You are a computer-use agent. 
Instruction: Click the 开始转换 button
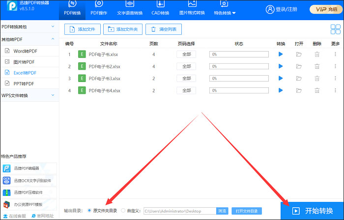(313, 211)
